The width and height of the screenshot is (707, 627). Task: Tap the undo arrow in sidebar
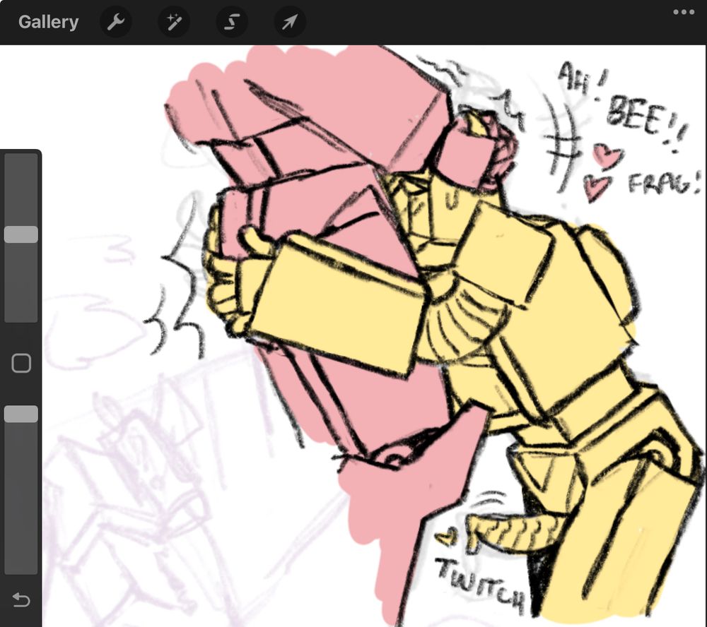pos(21,600)
